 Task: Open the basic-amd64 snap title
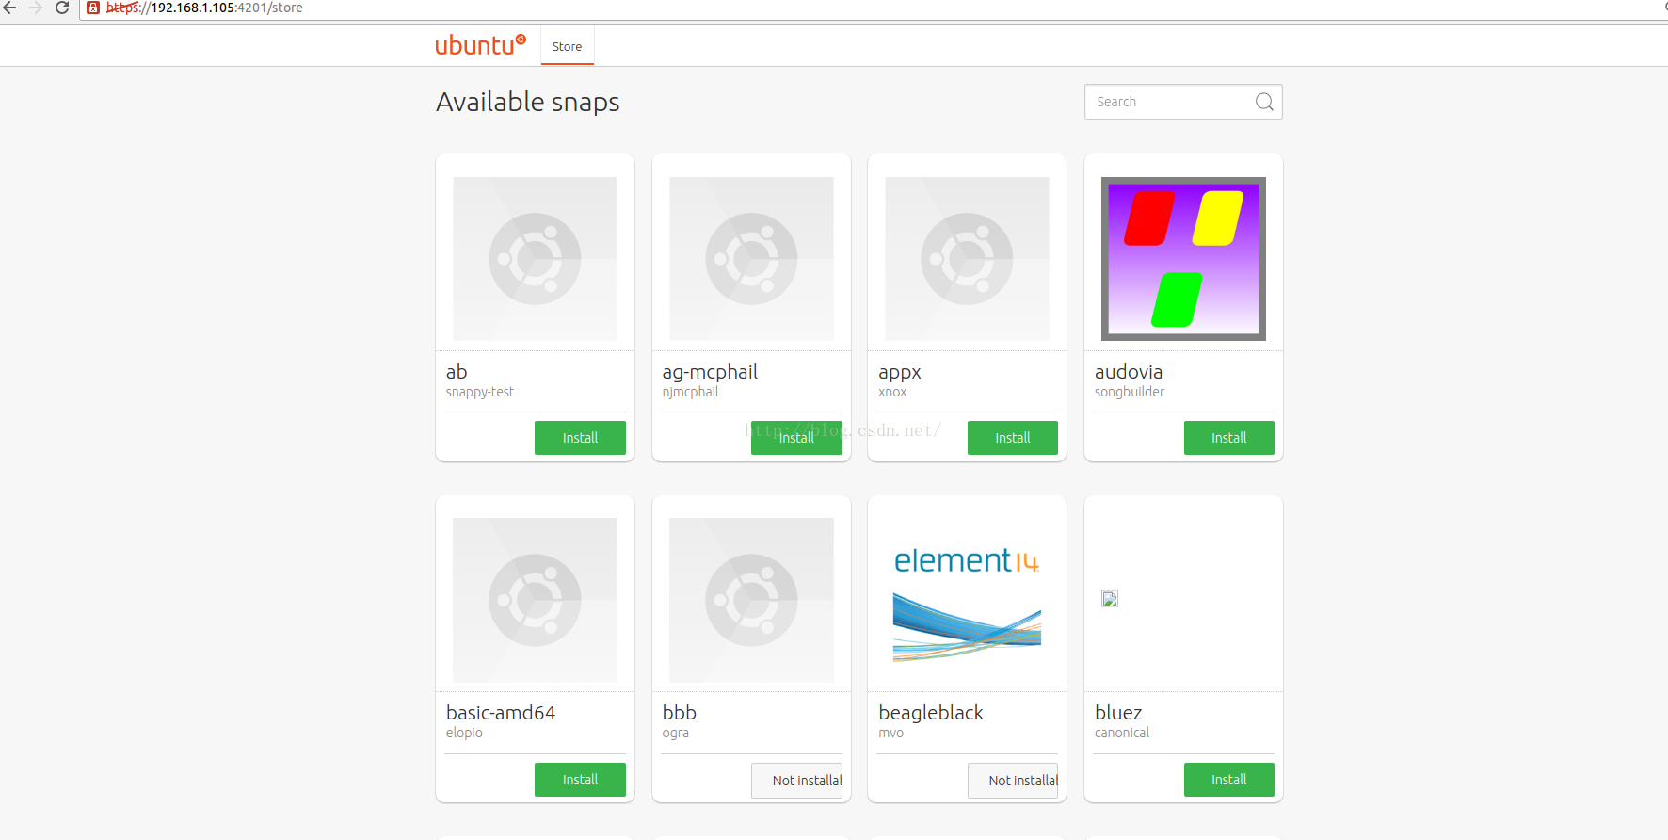click(x=501, y=713)
